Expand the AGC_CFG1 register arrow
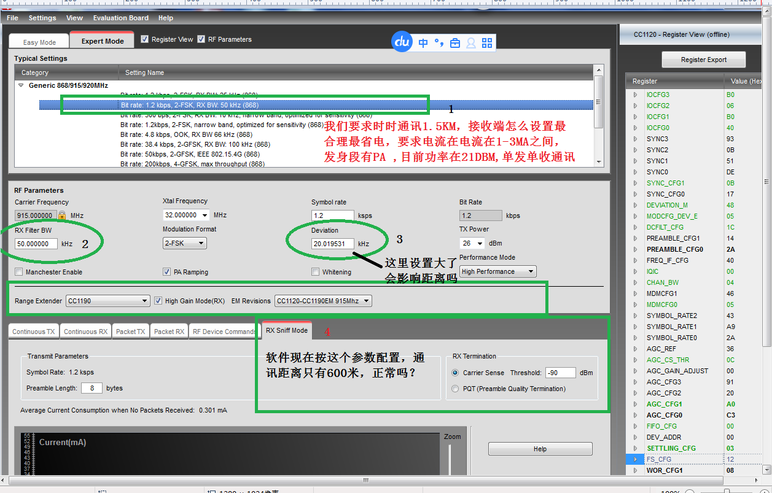The height and width of the screenshot is (493, 772). pos(636,404)
